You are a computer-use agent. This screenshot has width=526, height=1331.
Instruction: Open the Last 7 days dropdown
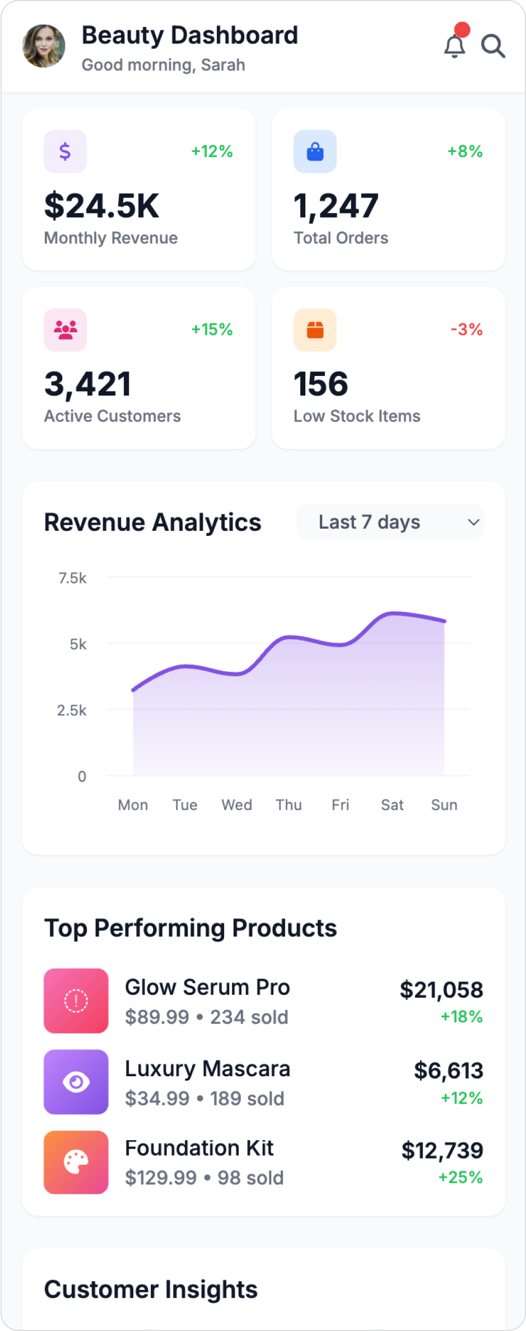[x=389, y=522]
